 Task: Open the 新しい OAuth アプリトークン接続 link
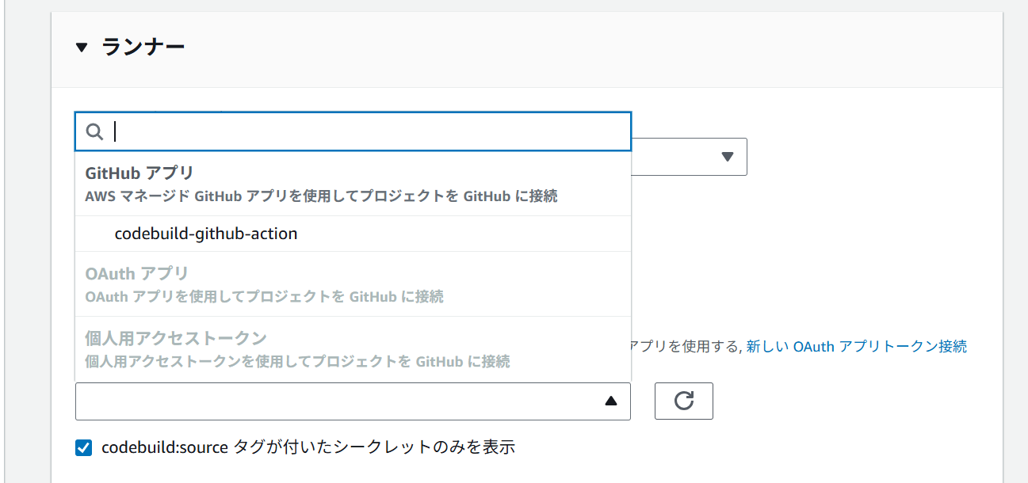pyautogui.click(x=856, y=346)
